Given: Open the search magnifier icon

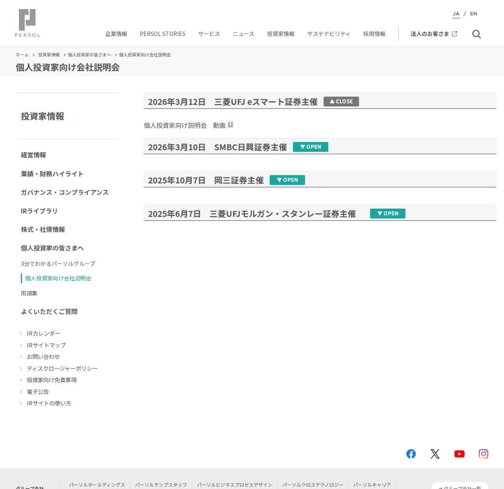Looking at the screenshot, I should 476,34.
